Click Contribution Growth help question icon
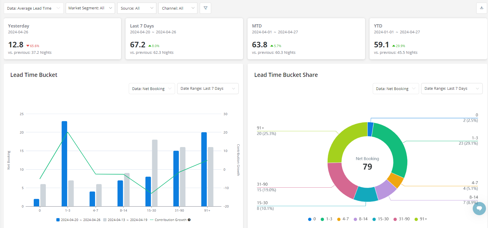This screenshot has height=228, width=488. (x=189, y=220)
